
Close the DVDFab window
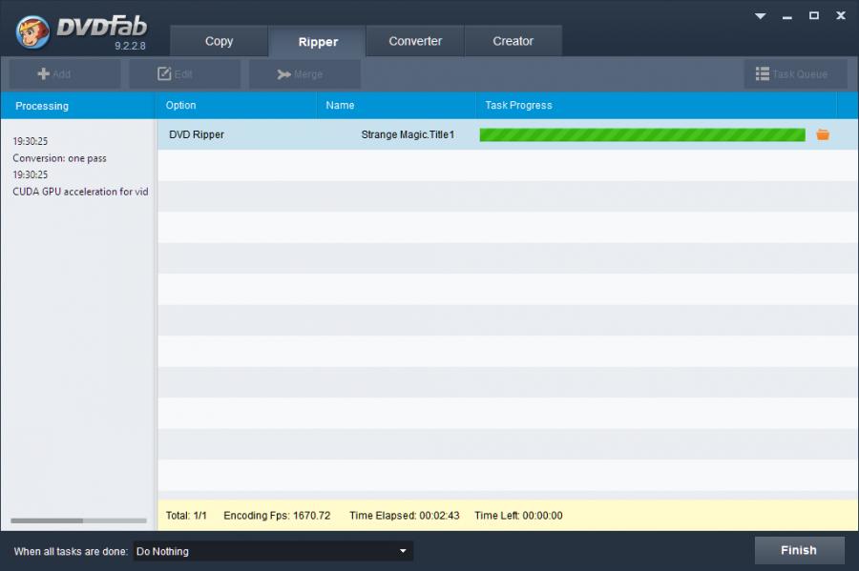(841, 16)
